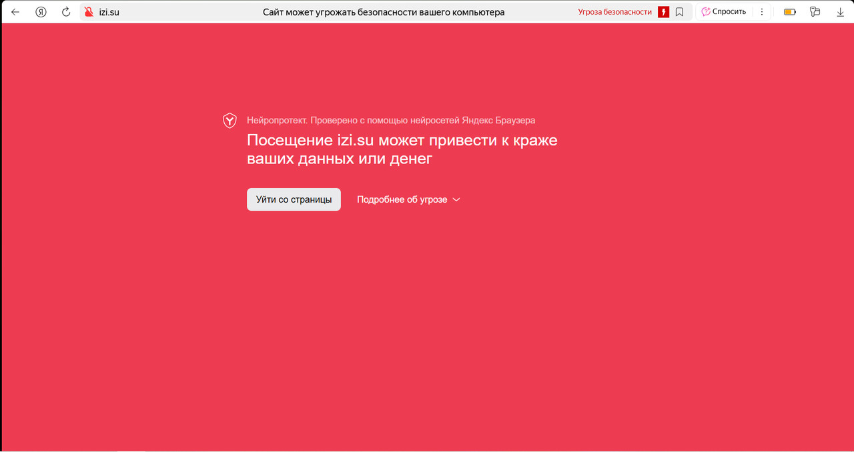Open the 'Угроза безопасности' warning label
The width and height of the screenshot is (854, 452).
(614, 12)
